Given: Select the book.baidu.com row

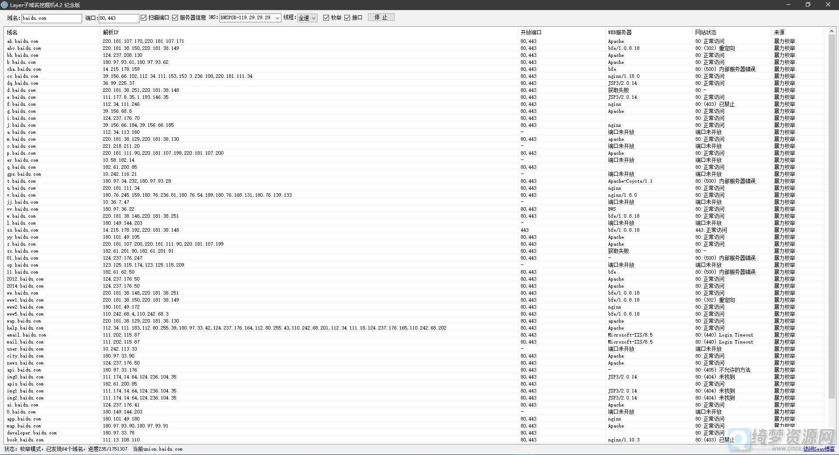Looking at the screenshot, I should point(415,440).
